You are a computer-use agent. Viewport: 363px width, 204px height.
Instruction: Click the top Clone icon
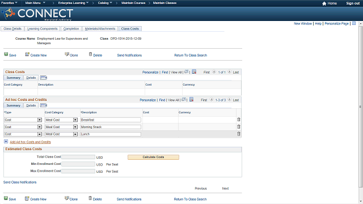[67, 54]
